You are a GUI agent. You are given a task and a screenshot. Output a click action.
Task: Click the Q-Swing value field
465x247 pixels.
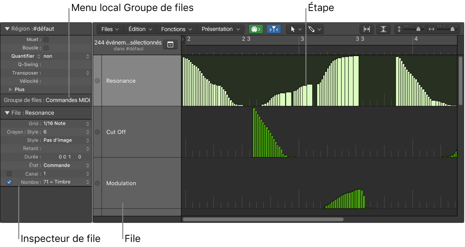tap(66, 65)
